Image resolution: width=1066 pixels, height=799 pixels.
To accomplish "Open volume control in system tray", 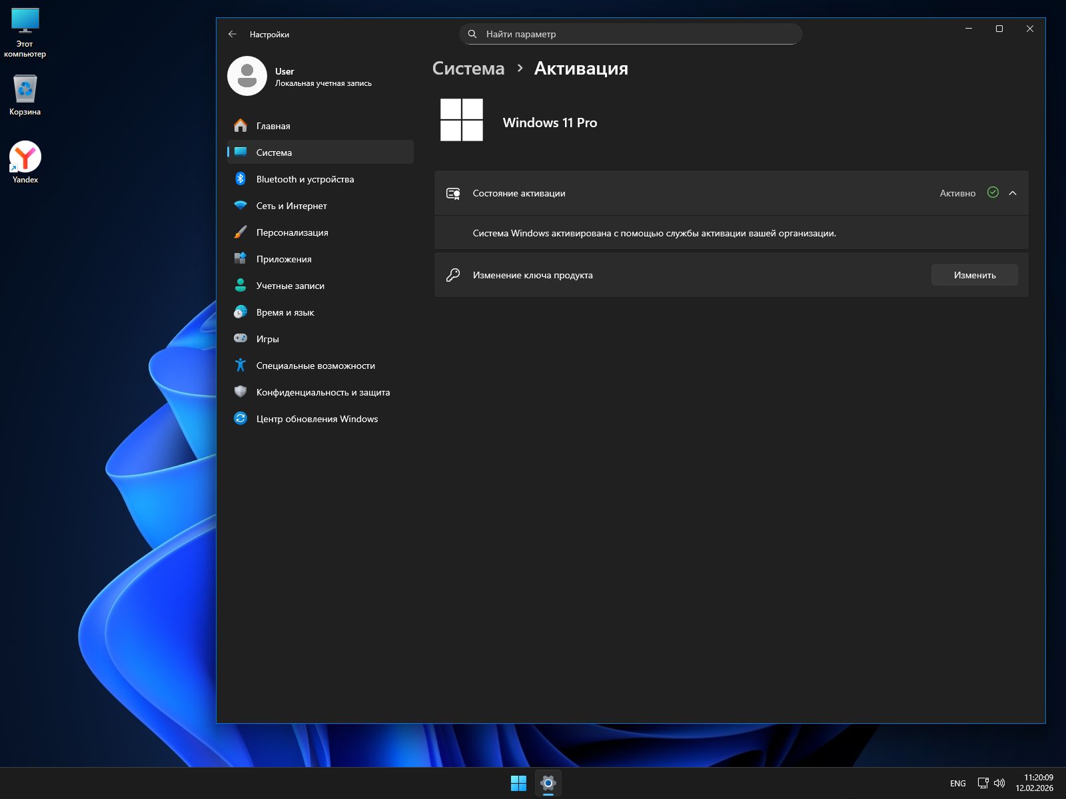I will 999,783.
